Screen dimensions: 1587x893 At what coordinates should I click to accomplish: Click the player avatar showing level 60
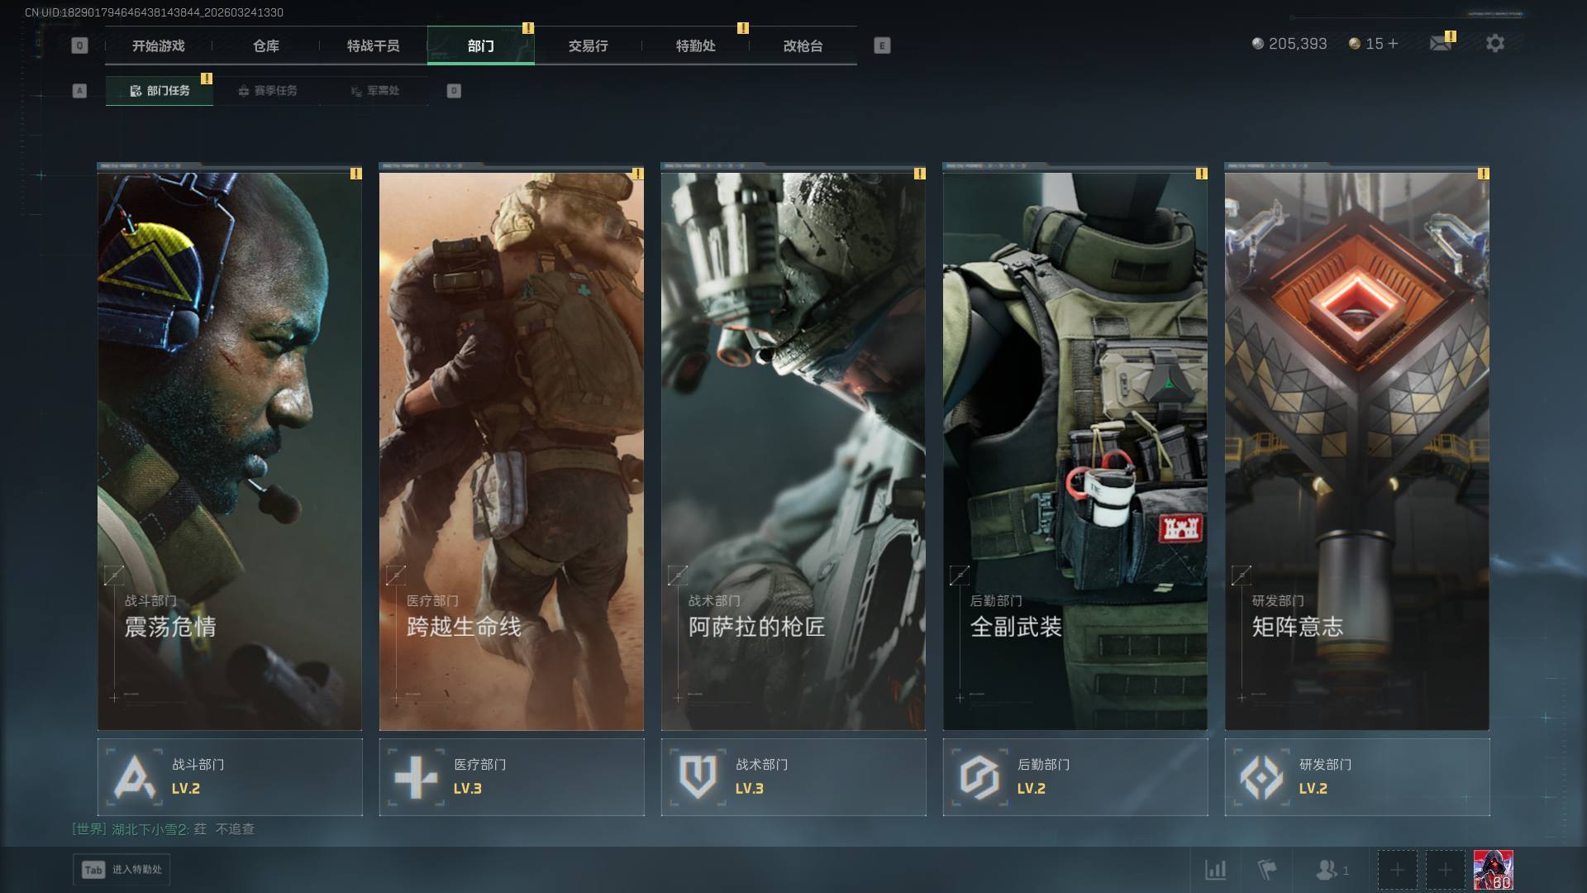(1493, 870)
